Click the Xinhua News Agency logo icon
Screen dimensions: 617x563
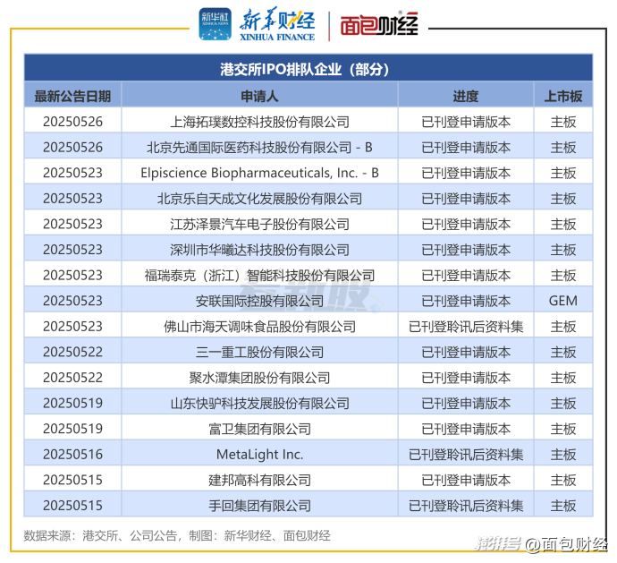(215, 24)
